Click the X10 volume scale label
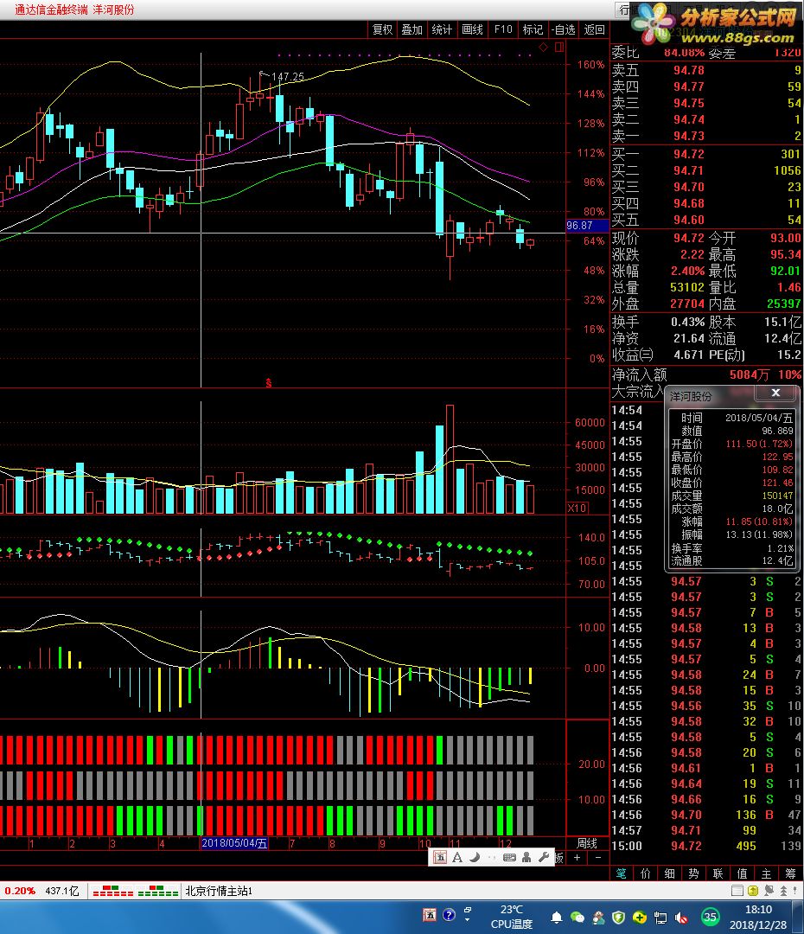 tap(577, 509)
